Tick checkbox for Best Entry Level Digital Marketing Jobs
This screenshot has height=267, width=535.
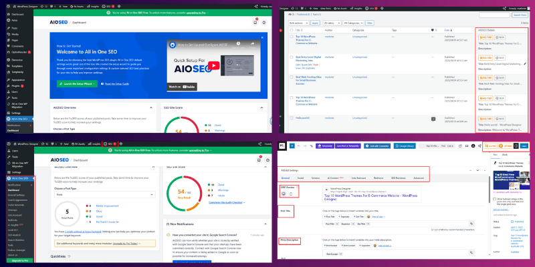tap(292, 57)
